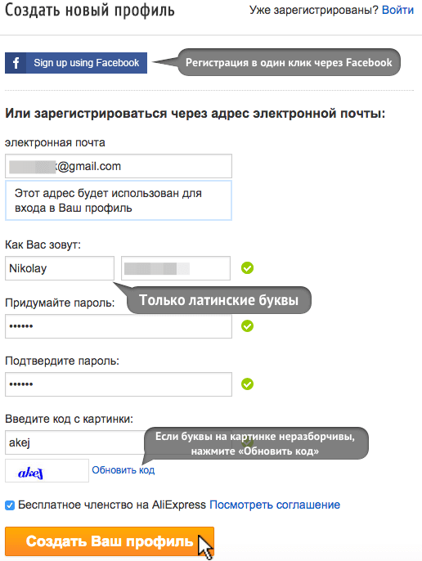Open 'Посмотреть соглашение' agreement link
This screenshot has height=561, width=422.
pos(275,505)
